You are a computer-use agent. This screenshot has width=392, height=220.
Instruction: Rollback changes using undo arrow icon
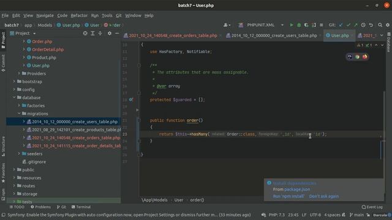[x=371, y=25]
